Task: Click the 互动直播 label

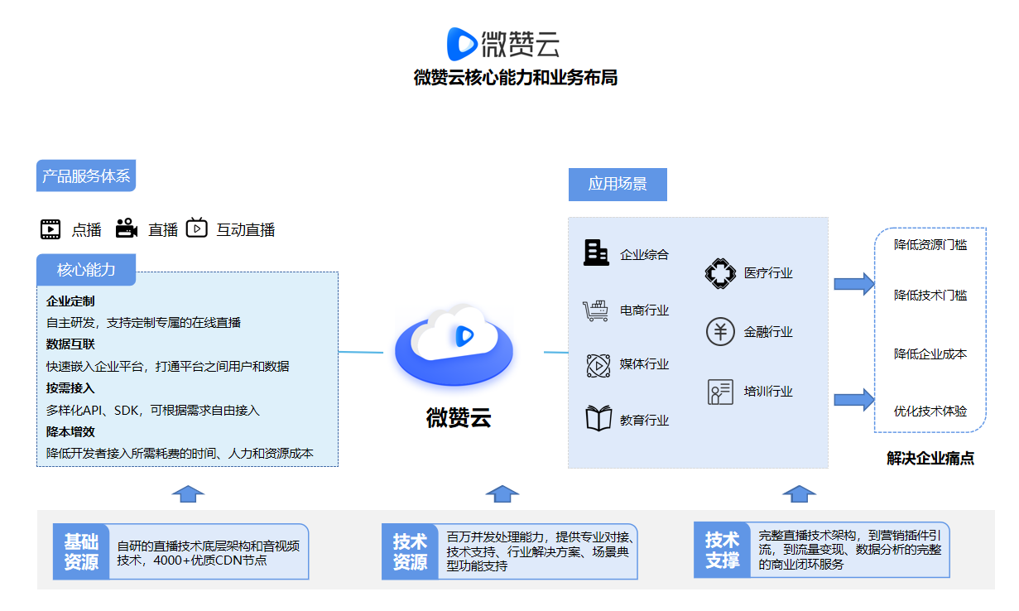Action: pyautogui.click(x=246, y=230)
